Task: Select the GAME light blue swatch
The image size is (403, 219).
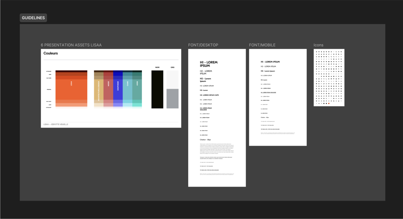Action: pyautogui.click(x=128, y=89)
